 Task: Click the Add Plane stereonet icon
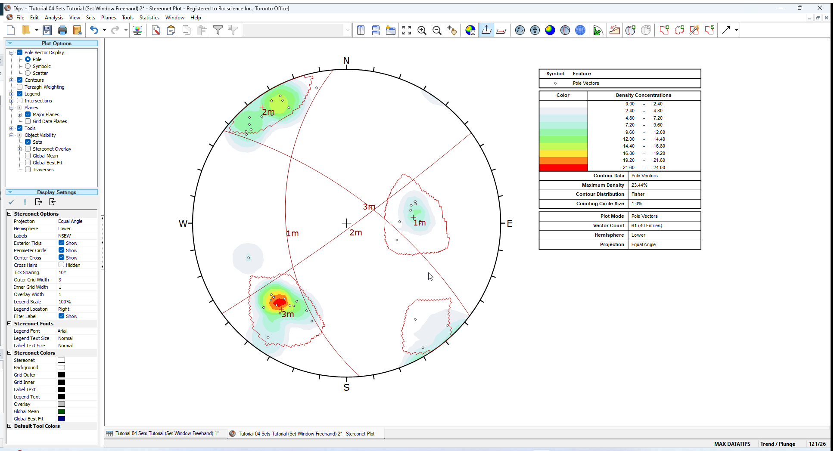point(630,30)
